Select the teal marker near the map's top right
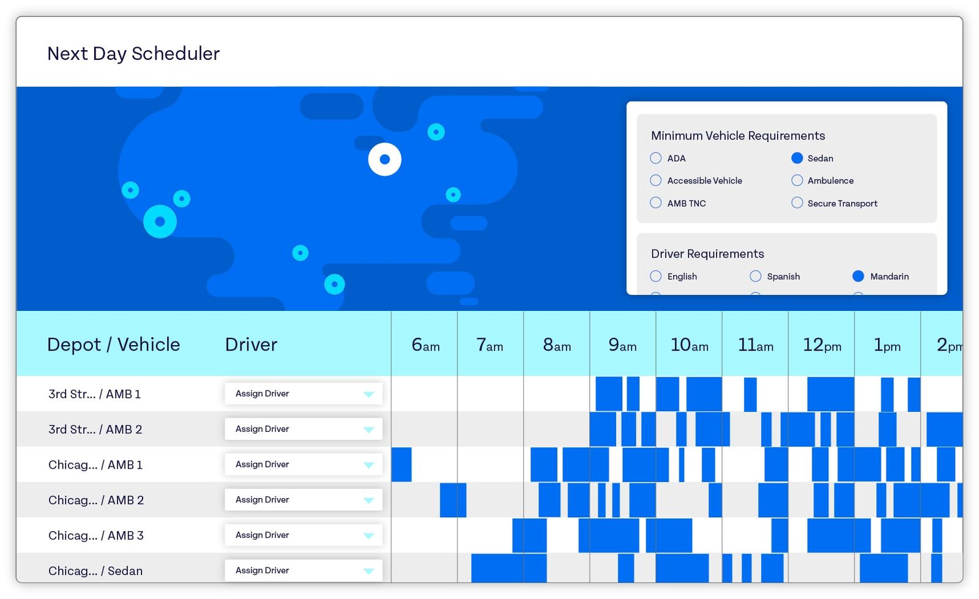The width and height of the screenshot is (979, 599). [x=436, y=132]
